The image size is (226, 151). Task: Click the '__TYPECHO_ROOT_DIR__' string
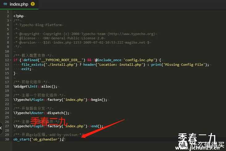pyautogui.click(x=61, y=60)
